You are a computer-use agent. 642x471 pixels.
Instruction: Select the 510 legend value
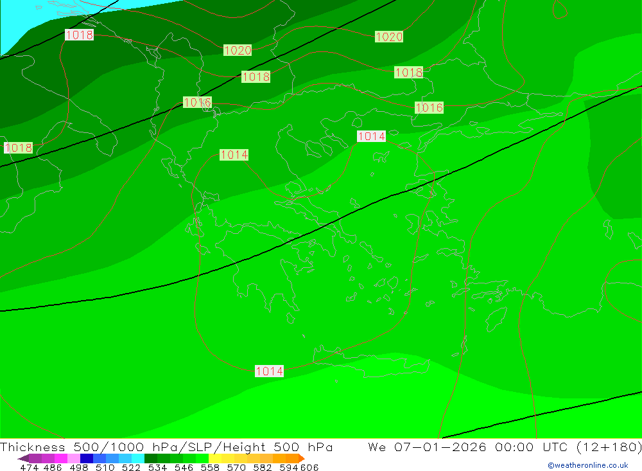[x=105, y=467]
